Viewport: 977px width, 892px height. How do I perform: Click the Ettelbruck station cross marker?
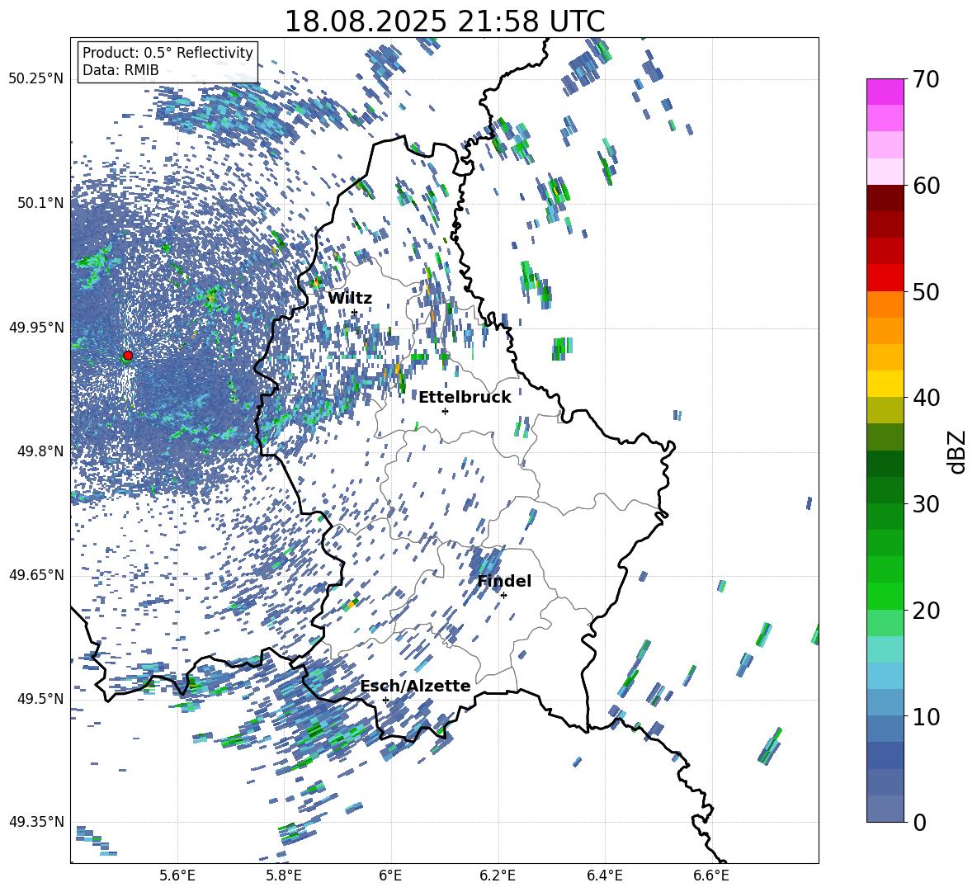pyautogui.click(x=445, y=411)
